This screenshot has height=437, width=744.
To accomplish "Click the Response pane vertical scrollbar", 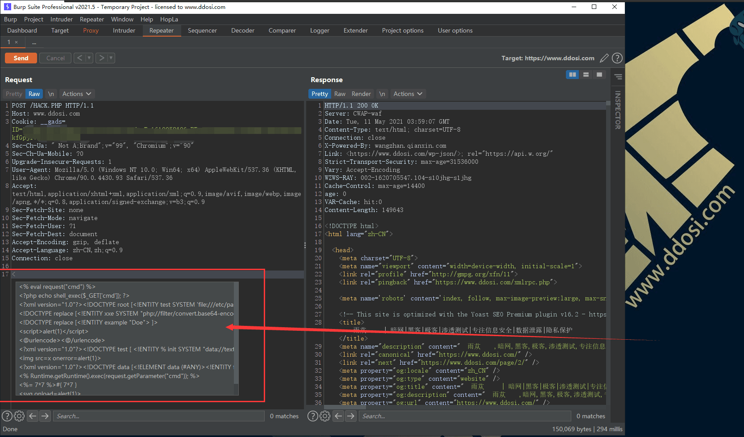I will [x=608, y=253].
